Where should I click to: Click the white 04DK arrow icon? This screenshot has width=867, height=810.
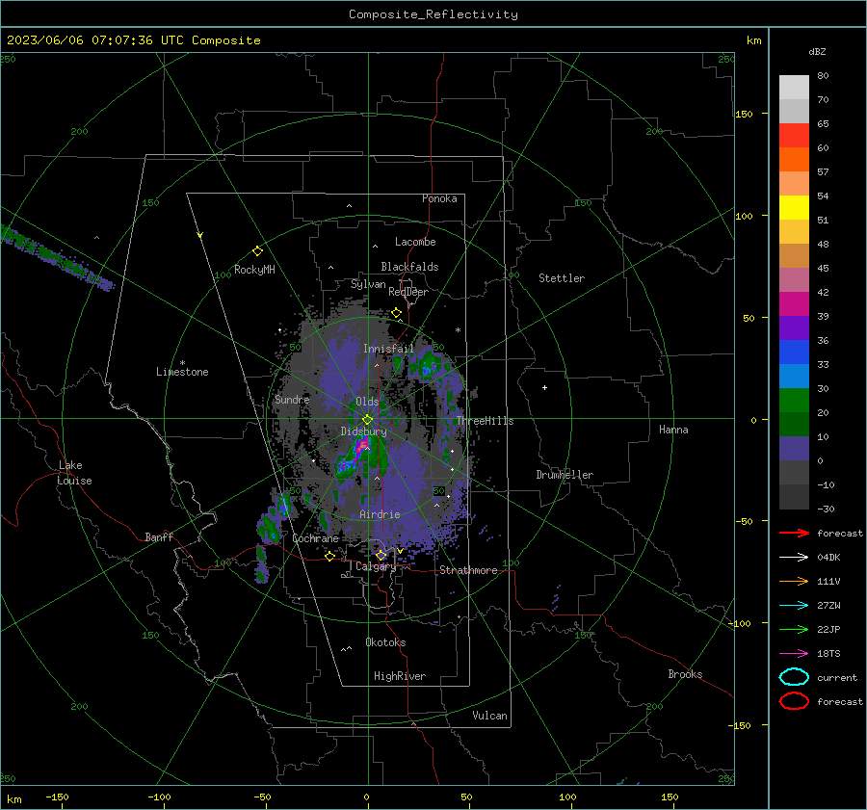[x=794, y=557]
